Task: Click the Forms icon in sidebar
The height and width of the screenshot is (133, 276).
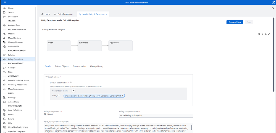Action: tap(4, 115)
